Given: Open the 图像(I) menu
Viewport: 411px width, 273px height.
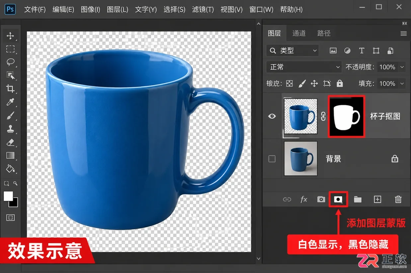Looking at the screenshot, I should tap(90, 10).
